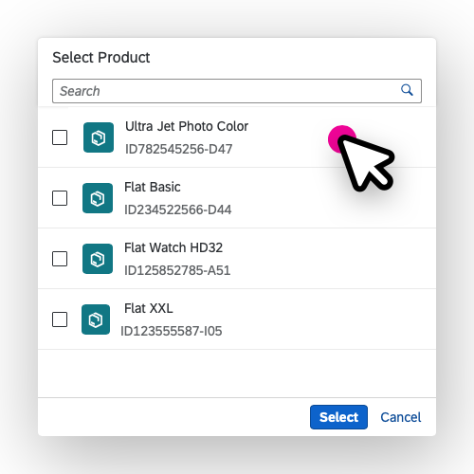The width and height of the screenshot is (474, 474).
Task: Click product ID ID123555587-I05
Action: pyautogui.click(x=172, y=331)
